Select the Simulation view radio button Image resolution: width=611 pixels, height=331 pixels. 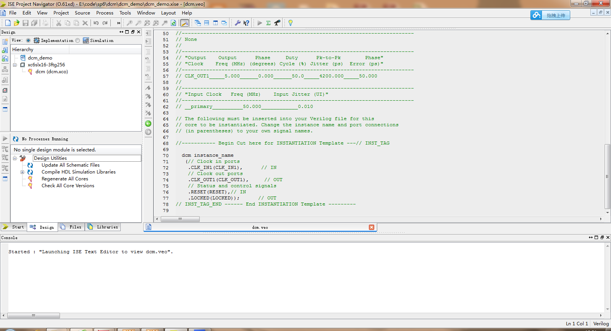(78, 40)
